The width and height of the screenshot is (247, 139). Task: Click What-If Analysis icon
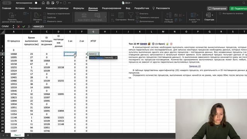click(x=193, y=15)
